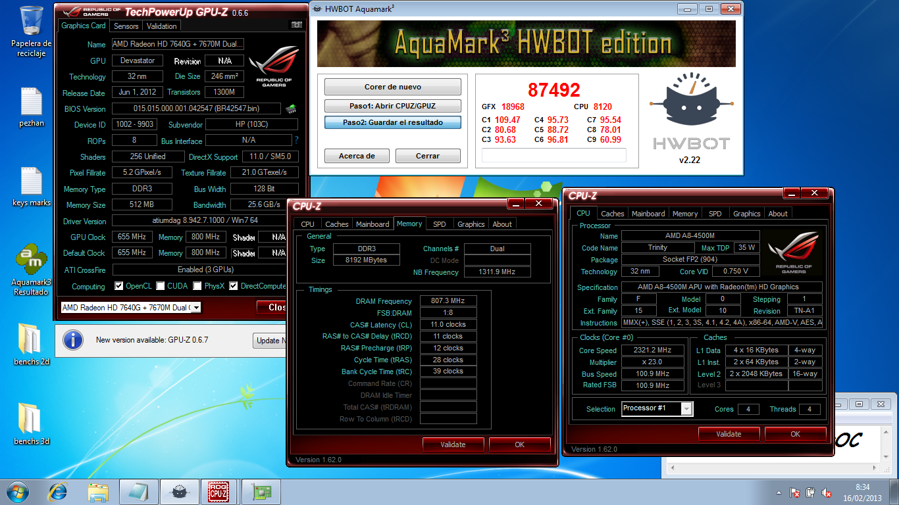The width and height of the screenshot is (899, 505).
Task: Click Paso2: Guardar el resultado button
Action: click(393, 122)
